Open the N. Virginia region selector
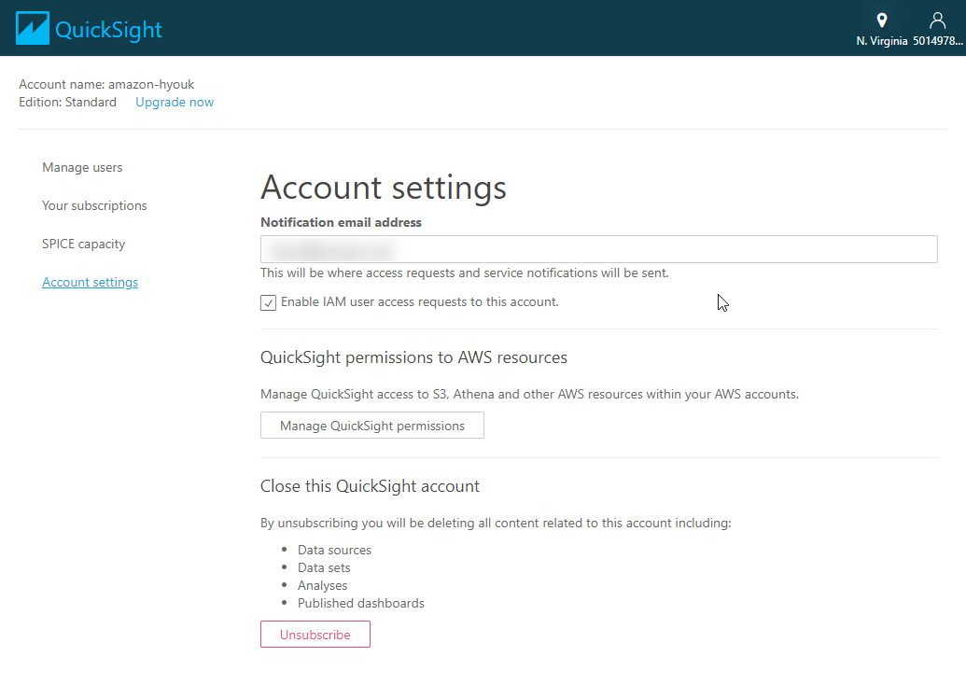966x699 pixels. point(882,29)
